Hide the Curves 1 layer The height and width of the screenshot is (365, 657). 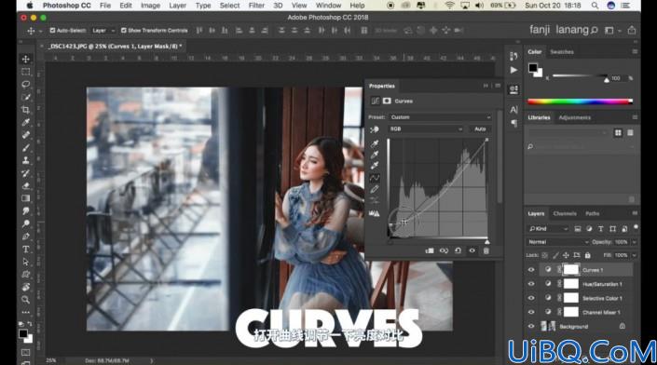531,270
